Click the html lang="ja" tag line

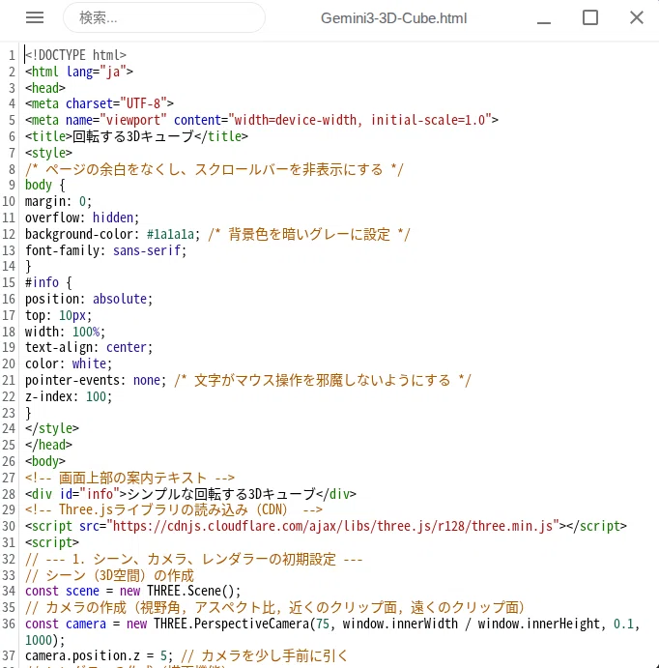pyautogui.click(x=79, y=72)
